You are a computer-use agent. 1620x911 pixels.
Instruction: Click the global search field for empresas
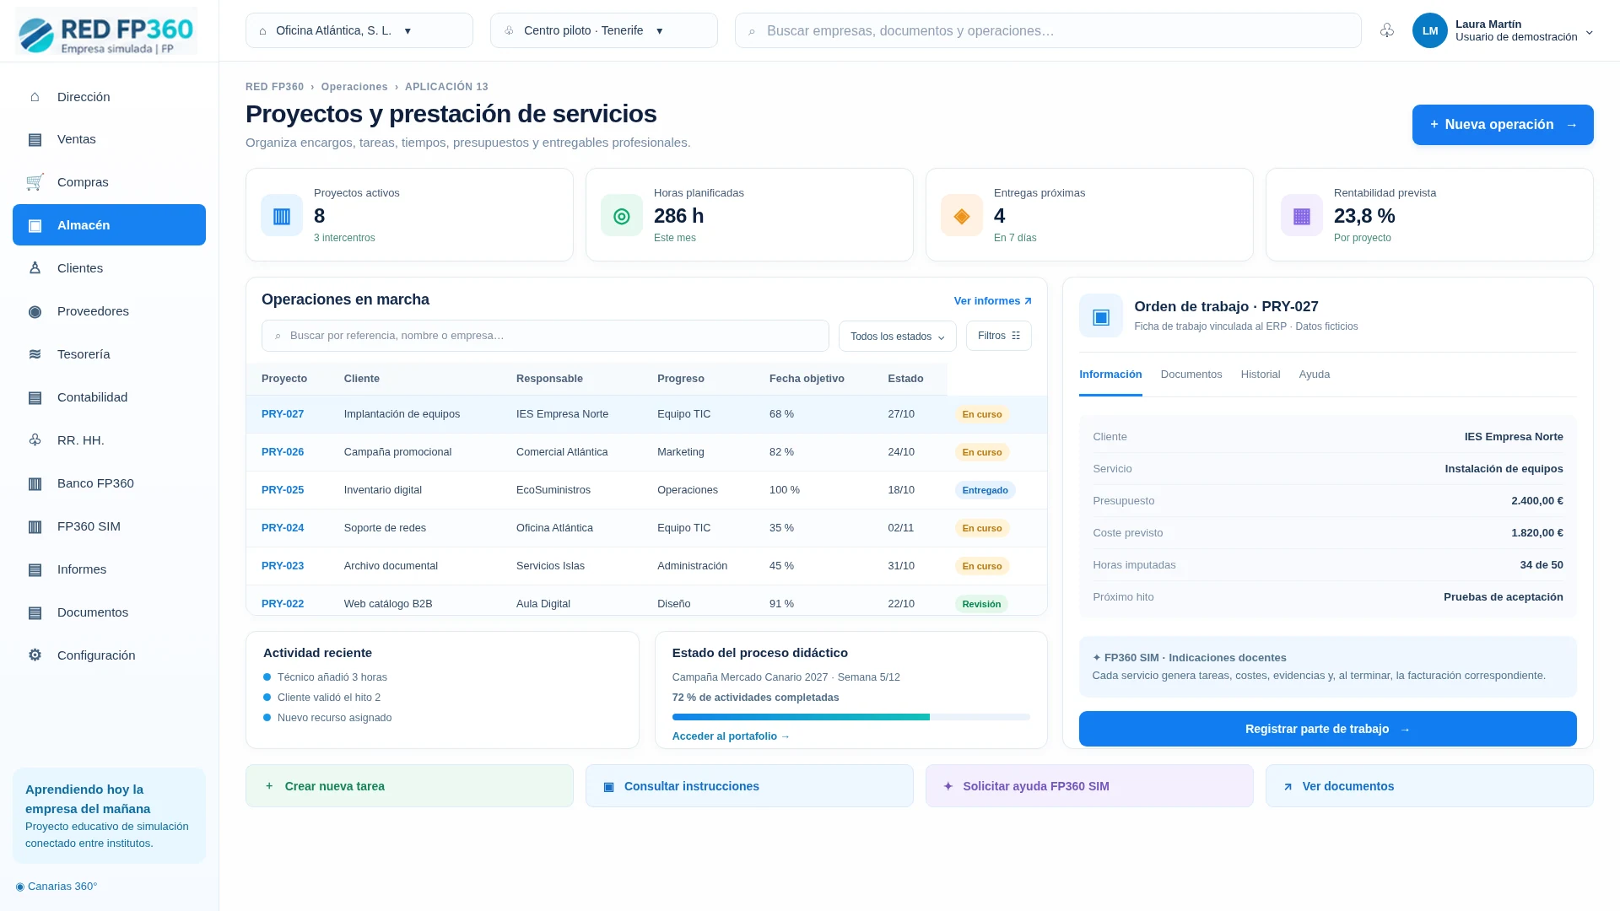coord(1048,30)
